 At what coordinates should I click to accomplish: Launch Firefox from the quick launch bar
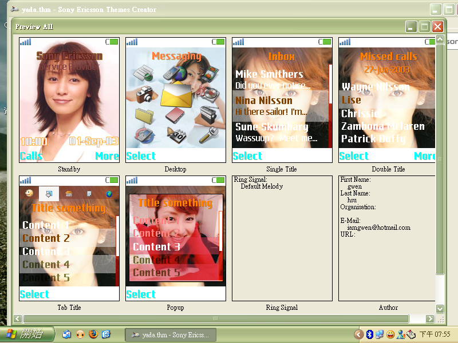(93, 334)
